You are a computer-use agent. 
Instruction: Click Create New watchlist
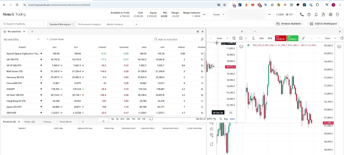55,39
